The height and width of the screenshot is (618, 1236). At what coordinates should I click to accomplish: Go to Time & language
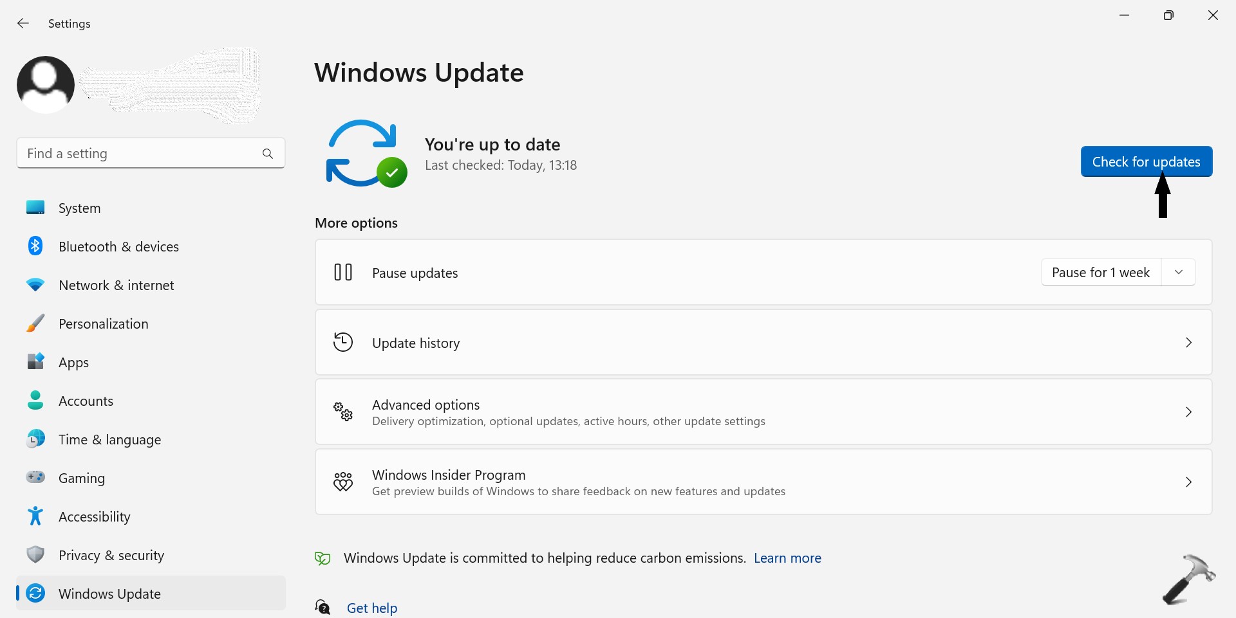click(x=151, y=439)
